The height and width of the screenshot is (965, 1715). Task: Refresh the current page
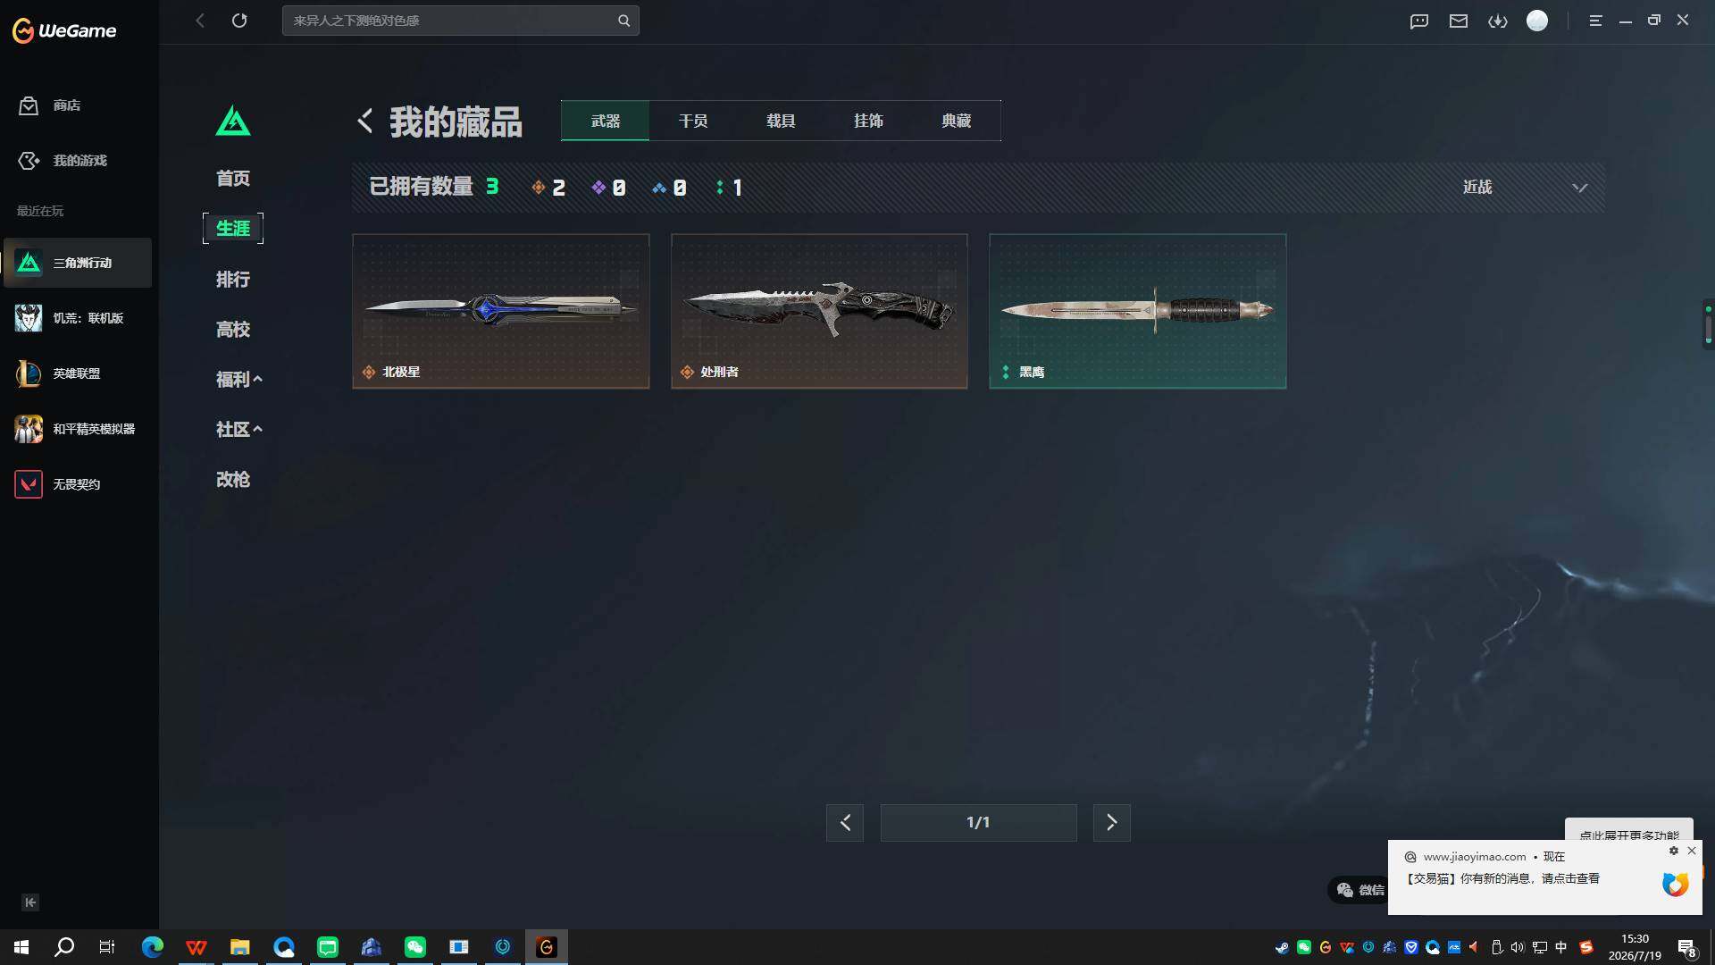239,21
